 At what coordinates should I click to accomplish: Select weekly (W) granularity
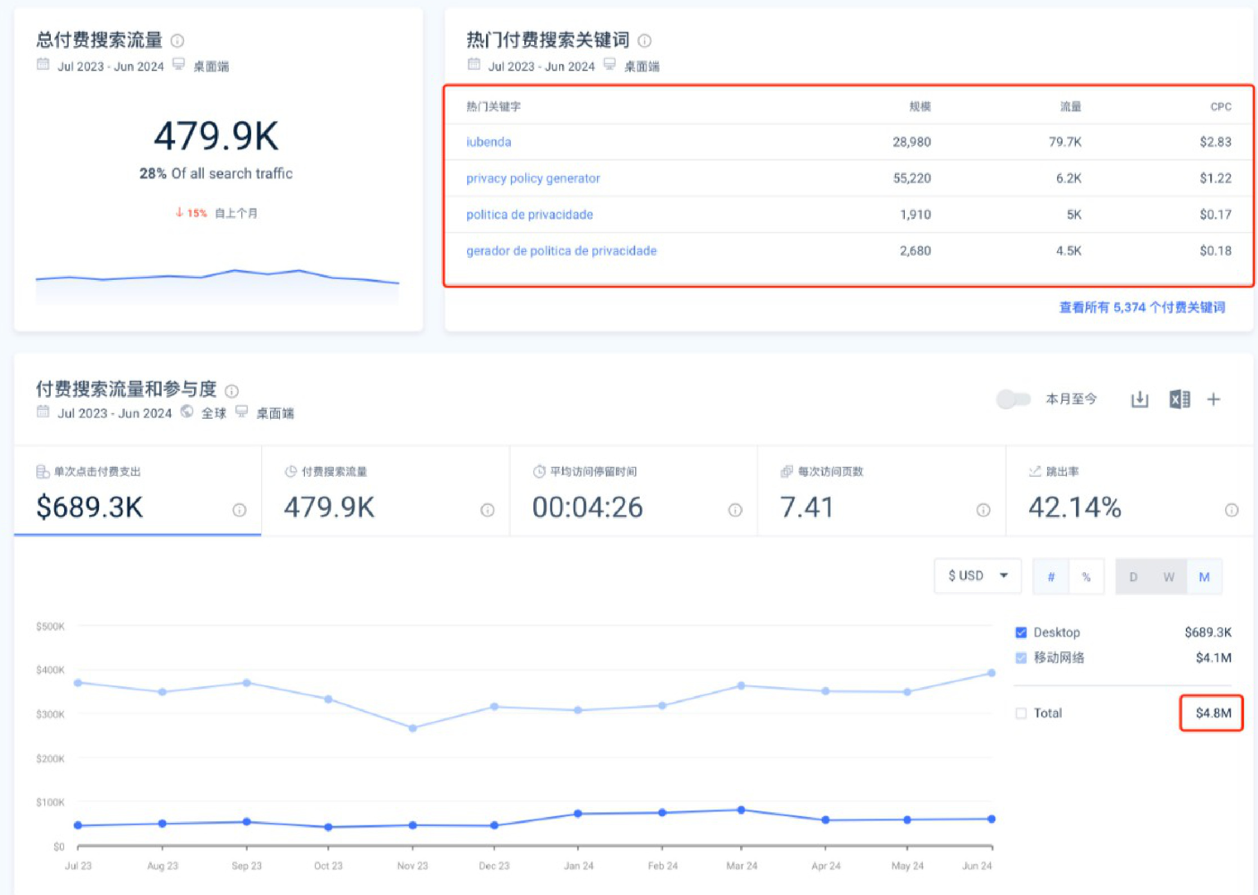1168,577
